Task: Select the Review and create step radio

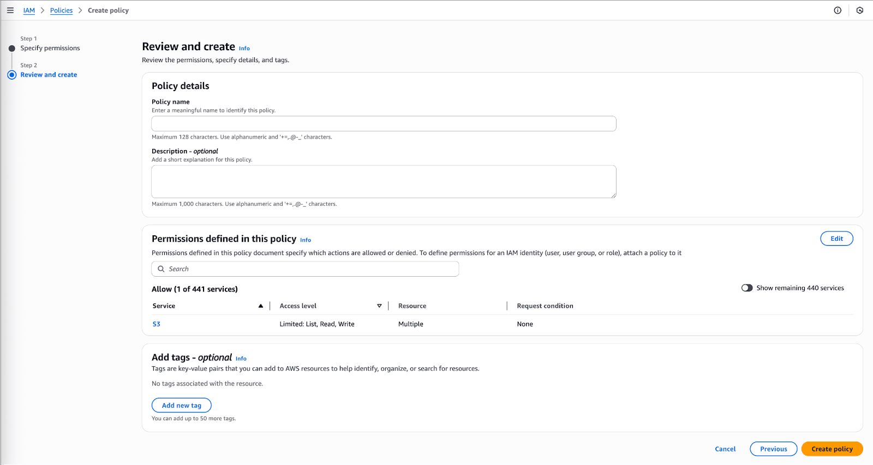Action: 12,75
